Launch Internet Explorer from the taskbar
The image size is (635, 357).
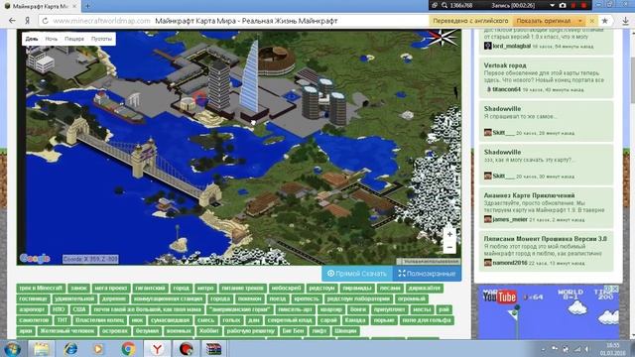pyautogui.click(x=70, y=349)
